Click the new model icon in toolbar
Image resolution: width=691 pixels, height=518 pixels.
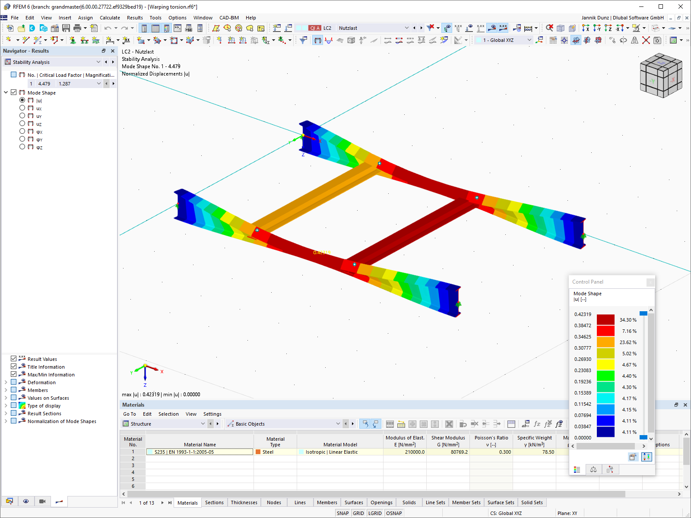click(x=10, y=27)
